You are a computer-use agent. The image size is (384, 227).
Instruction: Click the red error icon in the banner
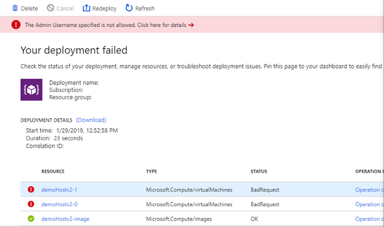pos(16,25)
